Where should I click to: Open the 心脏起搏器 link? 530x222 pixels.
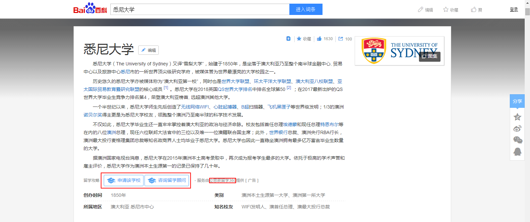pyautogui.click(x=225, y=107)
